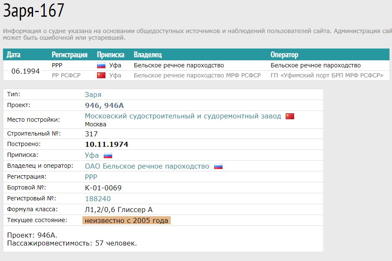Click the Тип: label
This screenshot has width=392, height=261.
click(x=14, y=94)
